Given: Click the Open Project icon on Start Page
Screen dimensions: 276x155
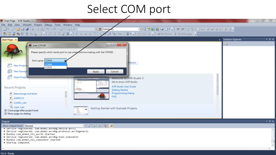Looking at the screenshot, I should (x=9, y=77).
